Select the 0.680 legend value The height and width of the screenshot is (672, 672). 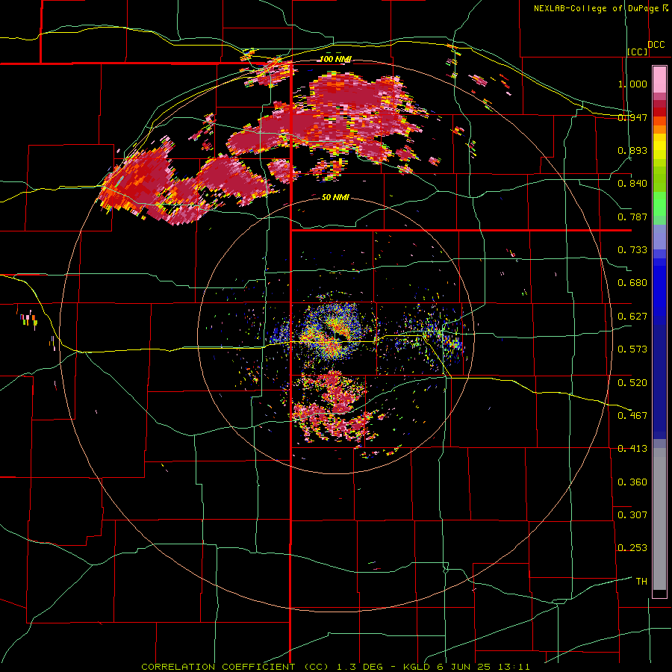632,283
